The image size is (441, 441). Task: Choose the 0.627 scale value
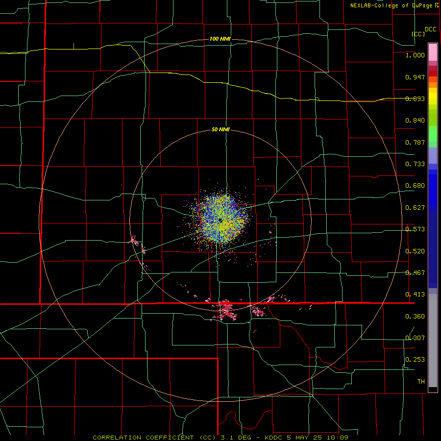(x=415, y=208)
